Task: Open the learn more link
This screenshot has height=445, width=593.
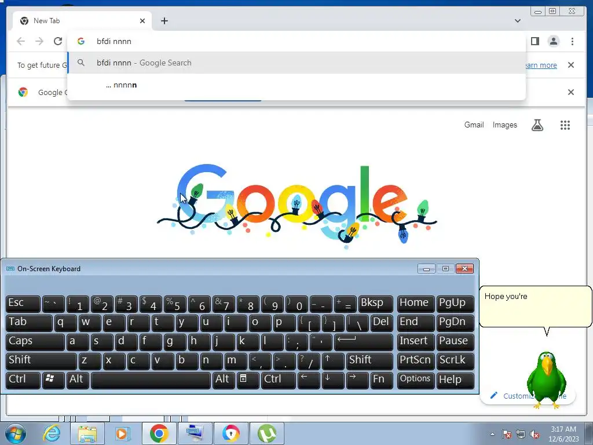Action: [x=541, y=65]
